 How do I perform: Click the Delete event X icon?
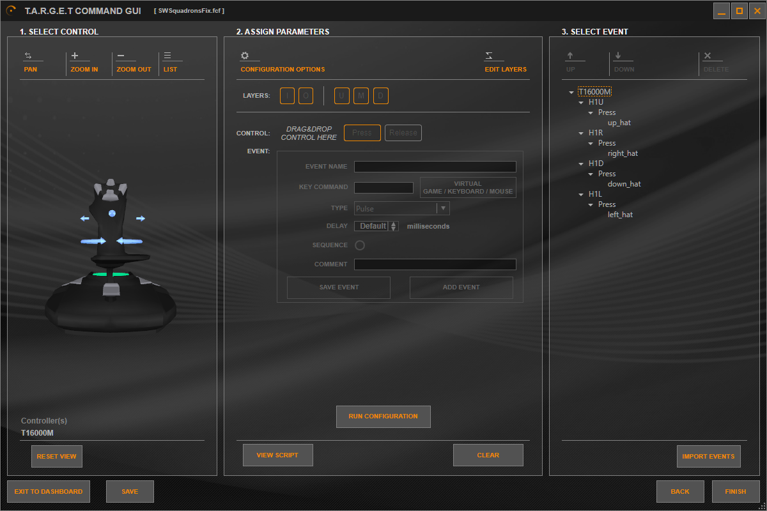(708, 56)
